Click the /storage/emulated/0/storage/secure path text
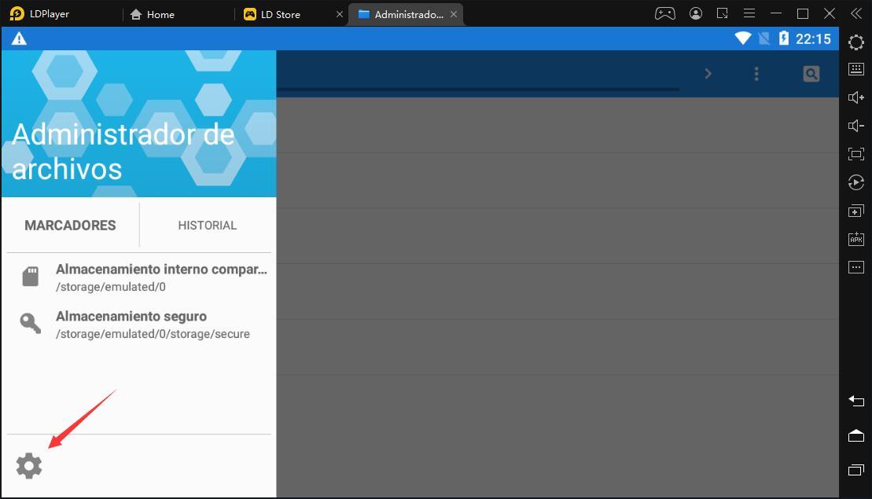The height and width of the screenshot is (499, 872). click(x=153, y=334)
